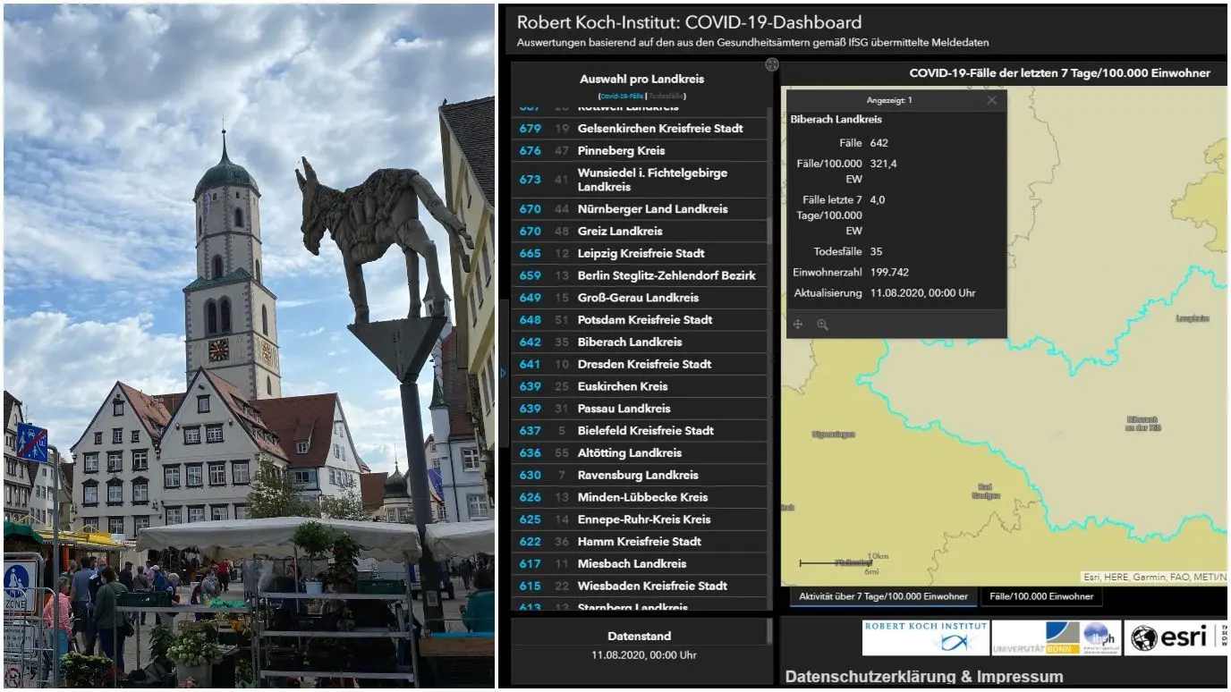This screenshot has width=1231, height=692.
Task: Click the Universität Bonn logo
Action: point(1056,637)
